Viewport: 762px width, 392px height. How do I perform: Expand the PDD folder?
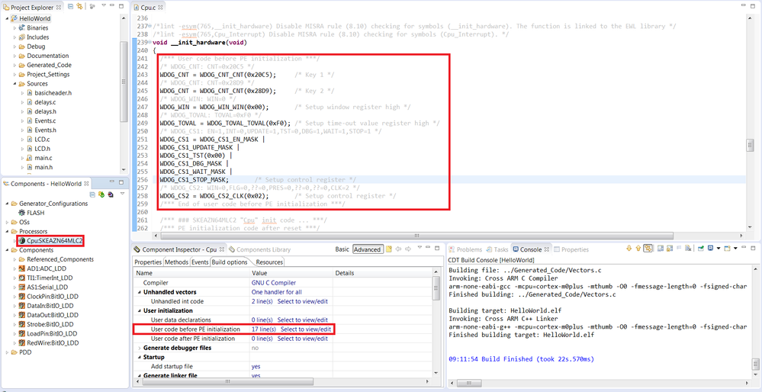(x=7, y=352)
